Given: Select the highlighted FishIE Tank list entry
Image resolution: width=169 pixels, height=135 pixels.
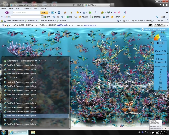Looking at the screenshot, I should [36, 116].
